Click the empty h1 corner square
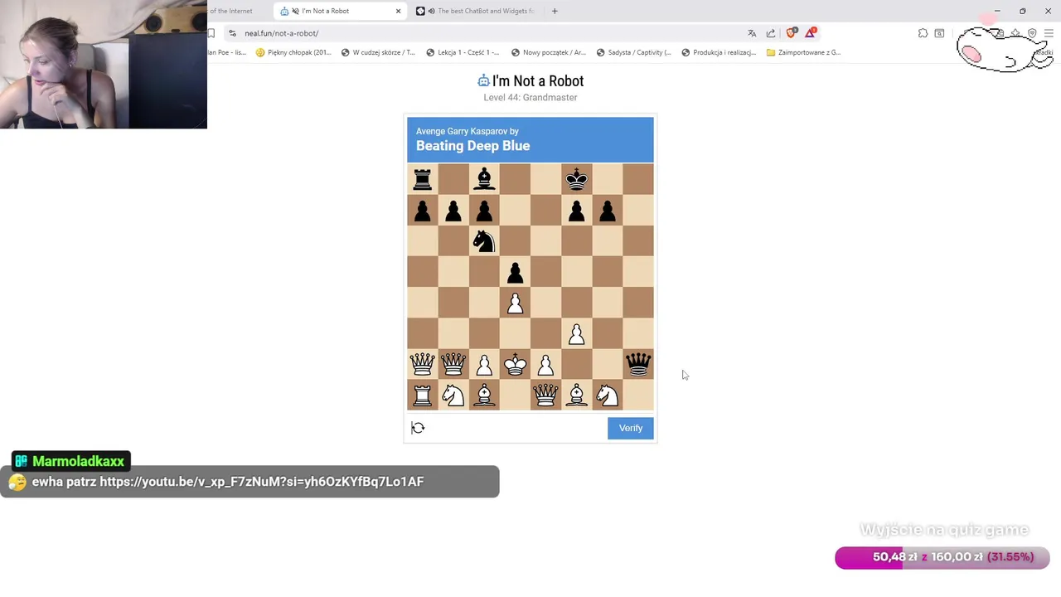The height and width of the screenshot is (597, 1061). 638,396
